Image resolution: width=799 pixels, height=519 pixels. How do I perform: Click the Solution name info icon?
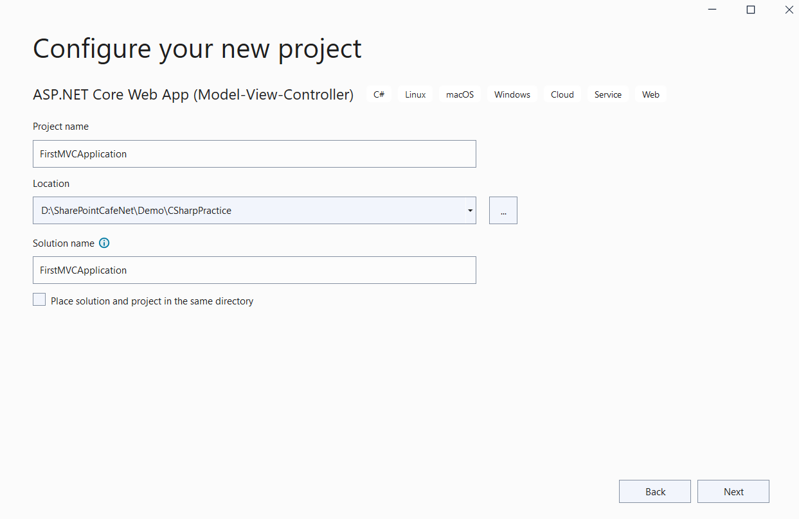pyautogui.click(x=104, y=243)
